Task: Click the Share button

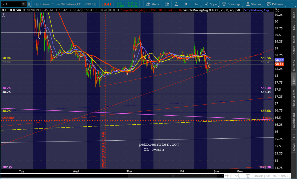Action: 153,4
